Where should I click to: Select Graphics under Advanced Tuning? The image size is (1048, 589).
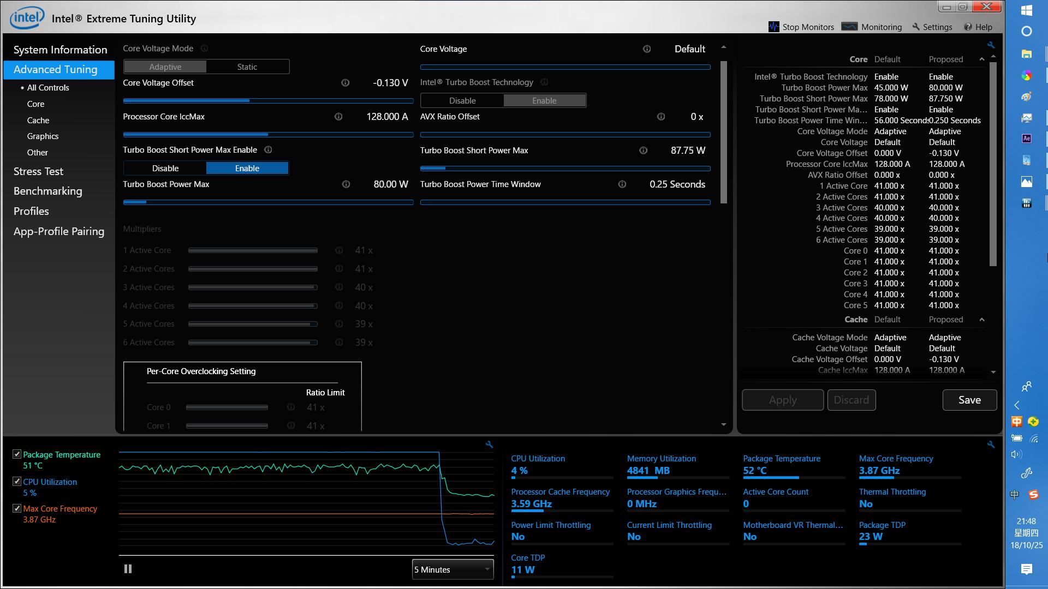coord(43,136)
